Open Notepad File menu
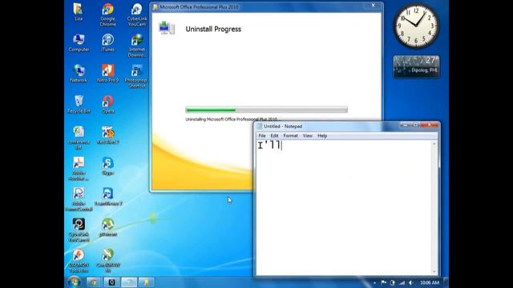This screenshot has height=288, width=513. pyautogui.click(x=262, y=135)
